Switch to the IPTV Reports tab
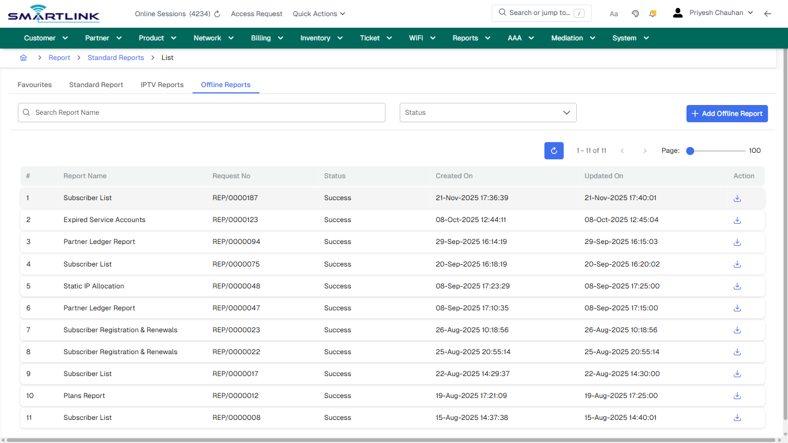The height and width of the screenshot is (443, 788). tap(162, 84)
